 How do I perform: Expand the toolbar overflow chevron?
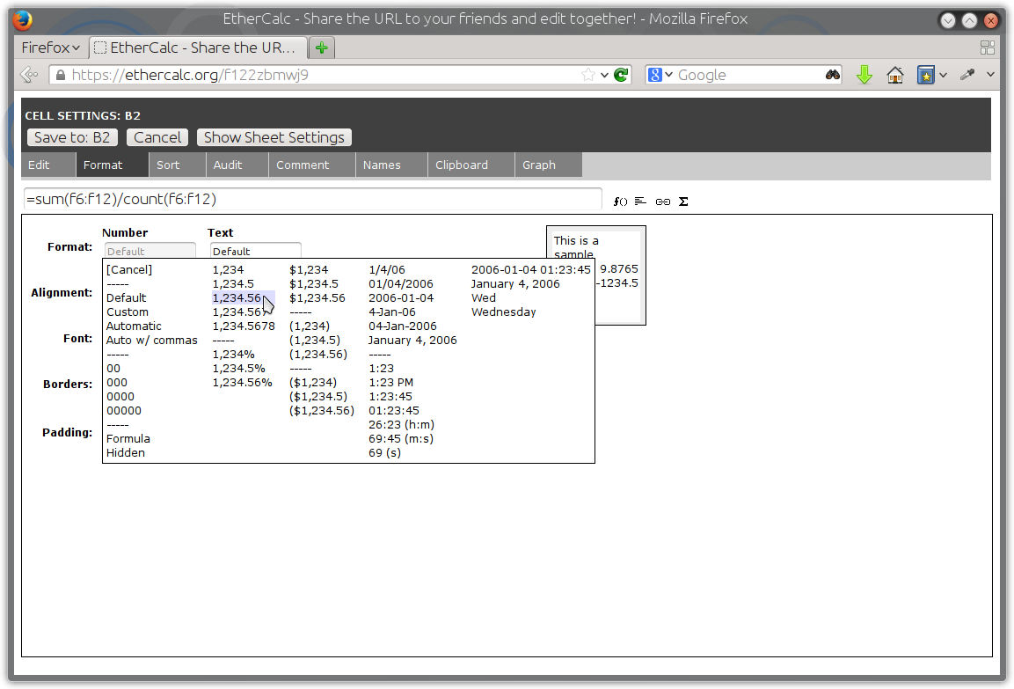pyautogui.click(x=991, y=75)
